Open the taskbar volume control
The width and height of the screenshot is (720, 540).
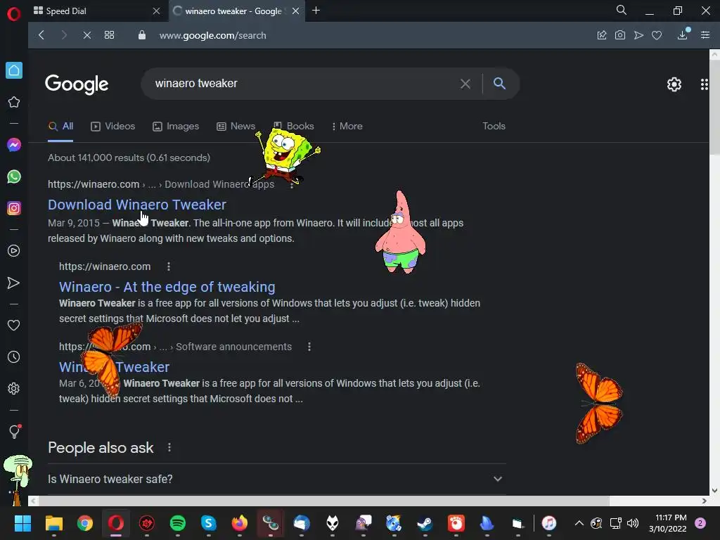click(x=633, y=523)
